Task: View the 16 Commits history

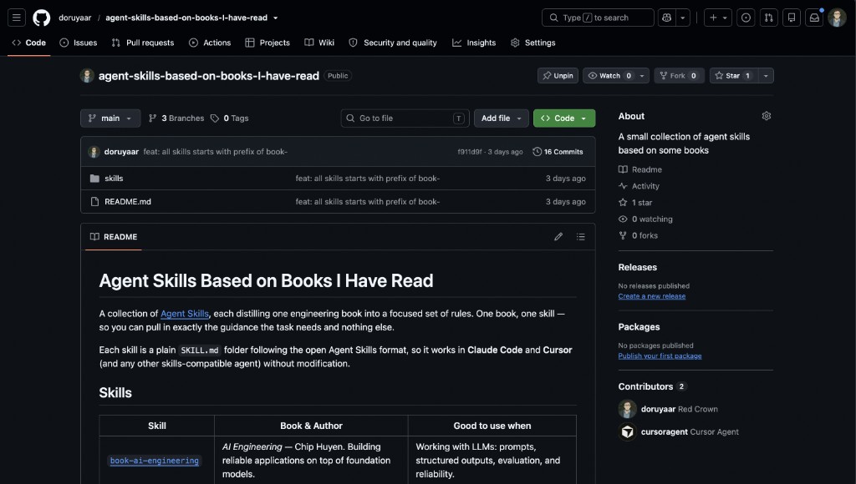Action: [558, 152]
